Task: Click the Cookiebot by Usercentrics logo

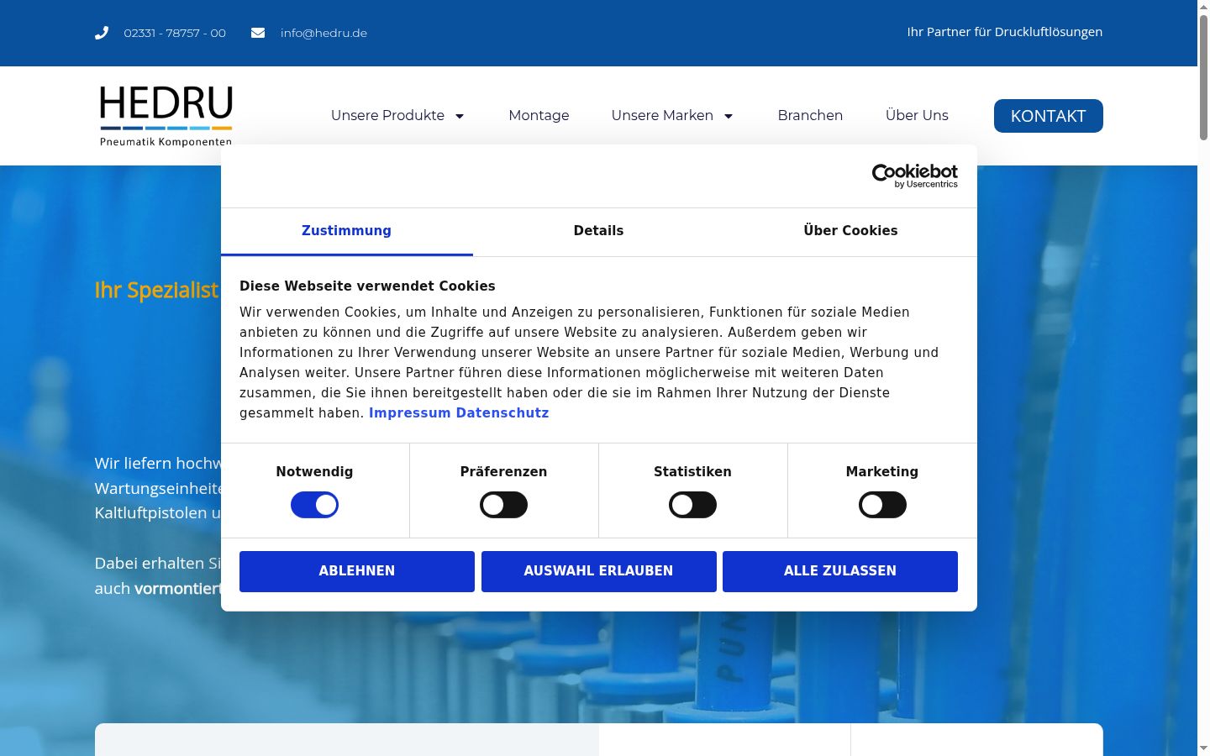Action: [x=914, y=176]
